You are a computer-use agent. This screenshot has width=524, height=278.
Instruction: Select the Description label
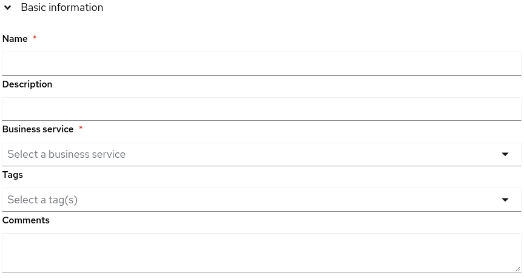[27, 84]
